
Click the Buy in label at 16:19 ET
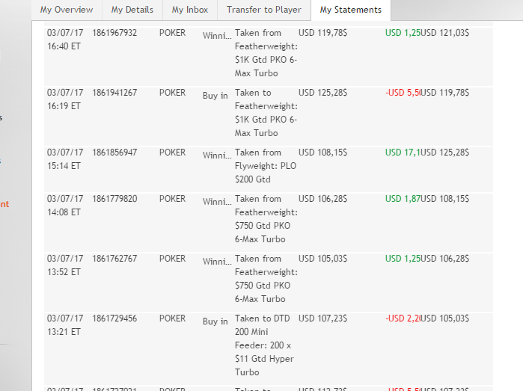pos(215,96)
